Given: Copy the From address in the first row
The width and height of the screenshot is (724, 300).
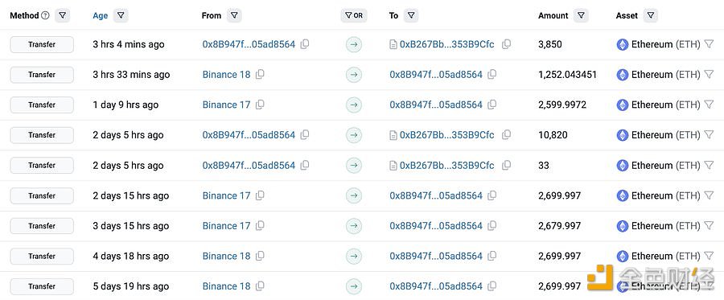Looking at the screenshot, I should click(305, 44).
